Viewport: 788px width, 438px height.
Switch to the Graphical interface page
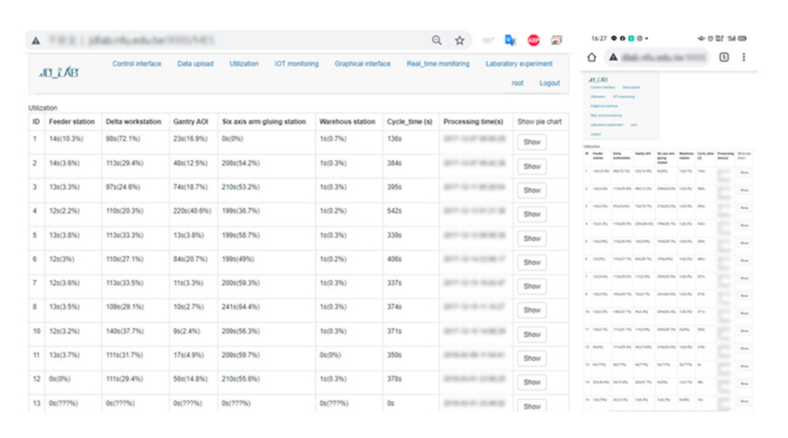pyautogui.click(x=362, y=64)
